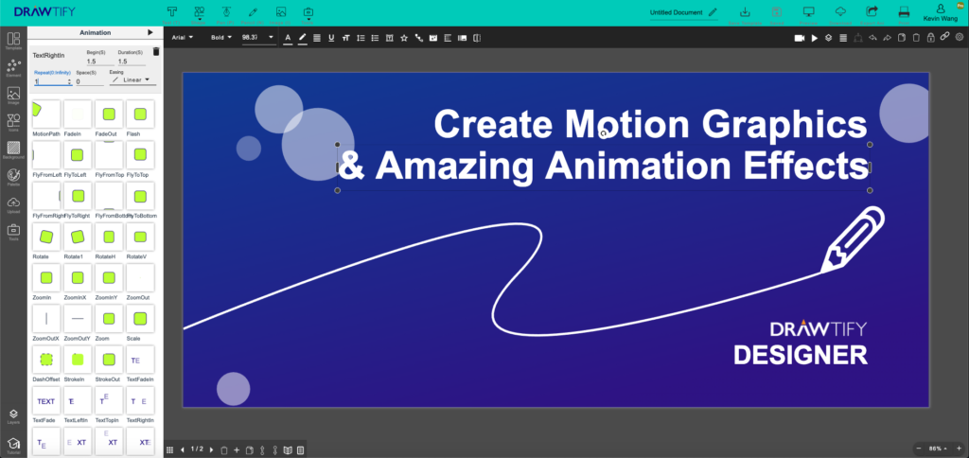This screenshot has height=458, width=969.
Task: Open the Linear easing dropdown
Action: pos(132,79)
